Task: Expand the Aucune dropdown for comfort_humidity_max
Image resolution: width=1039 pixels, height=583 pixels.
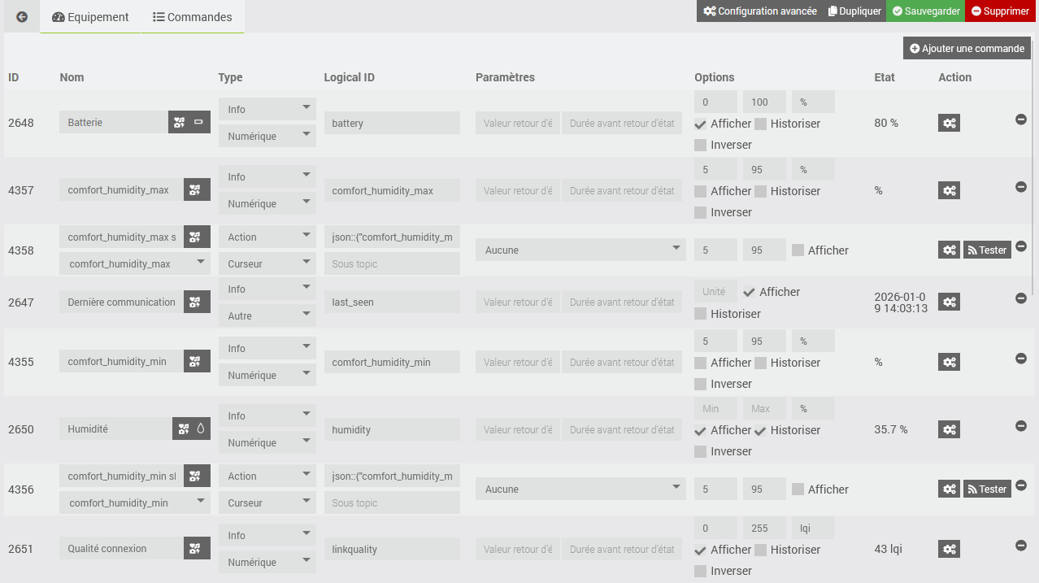Action: click(580, 250)
